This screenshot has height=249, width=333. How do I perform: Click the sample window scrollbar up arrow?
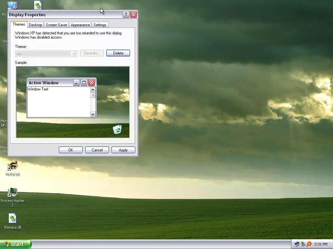[93, 89]
